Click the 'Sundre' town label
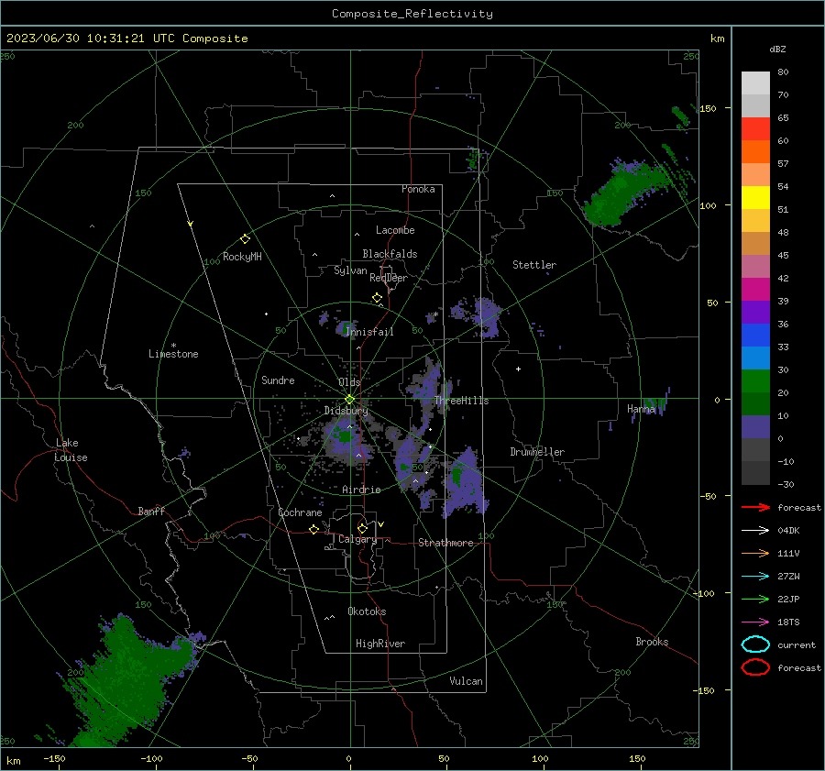 coord(278,380)
